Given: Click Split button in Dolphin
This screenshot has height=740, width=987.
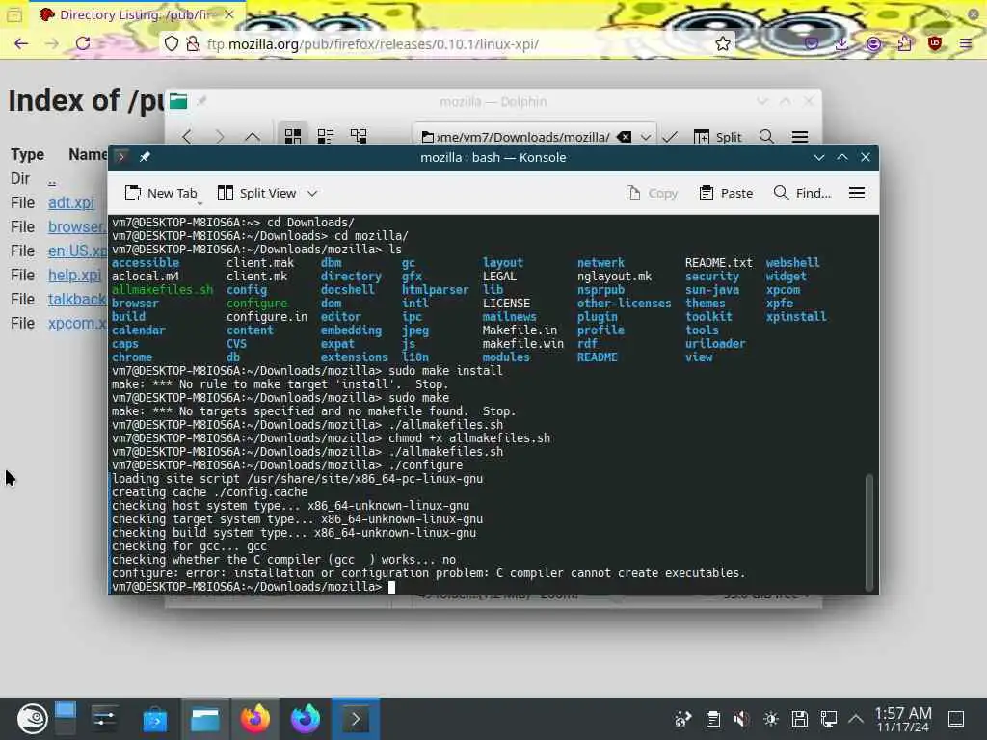Looking at the screenshot, I should tap(717, 137).
